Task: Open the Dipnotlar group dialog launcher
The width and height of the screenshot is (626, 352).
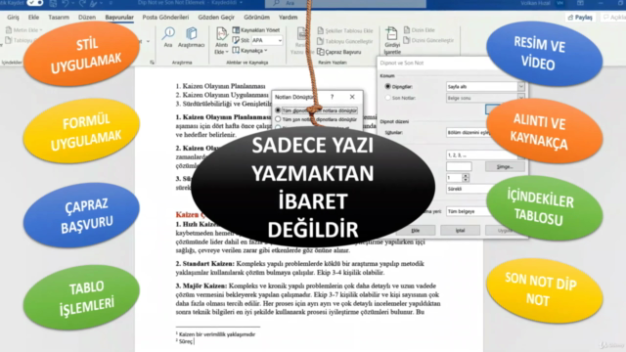Action: 153,63
